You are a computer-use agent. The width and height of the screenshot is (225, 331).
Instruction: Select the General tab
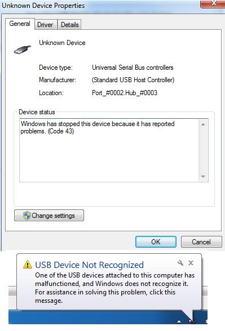[x=20, y=24]
